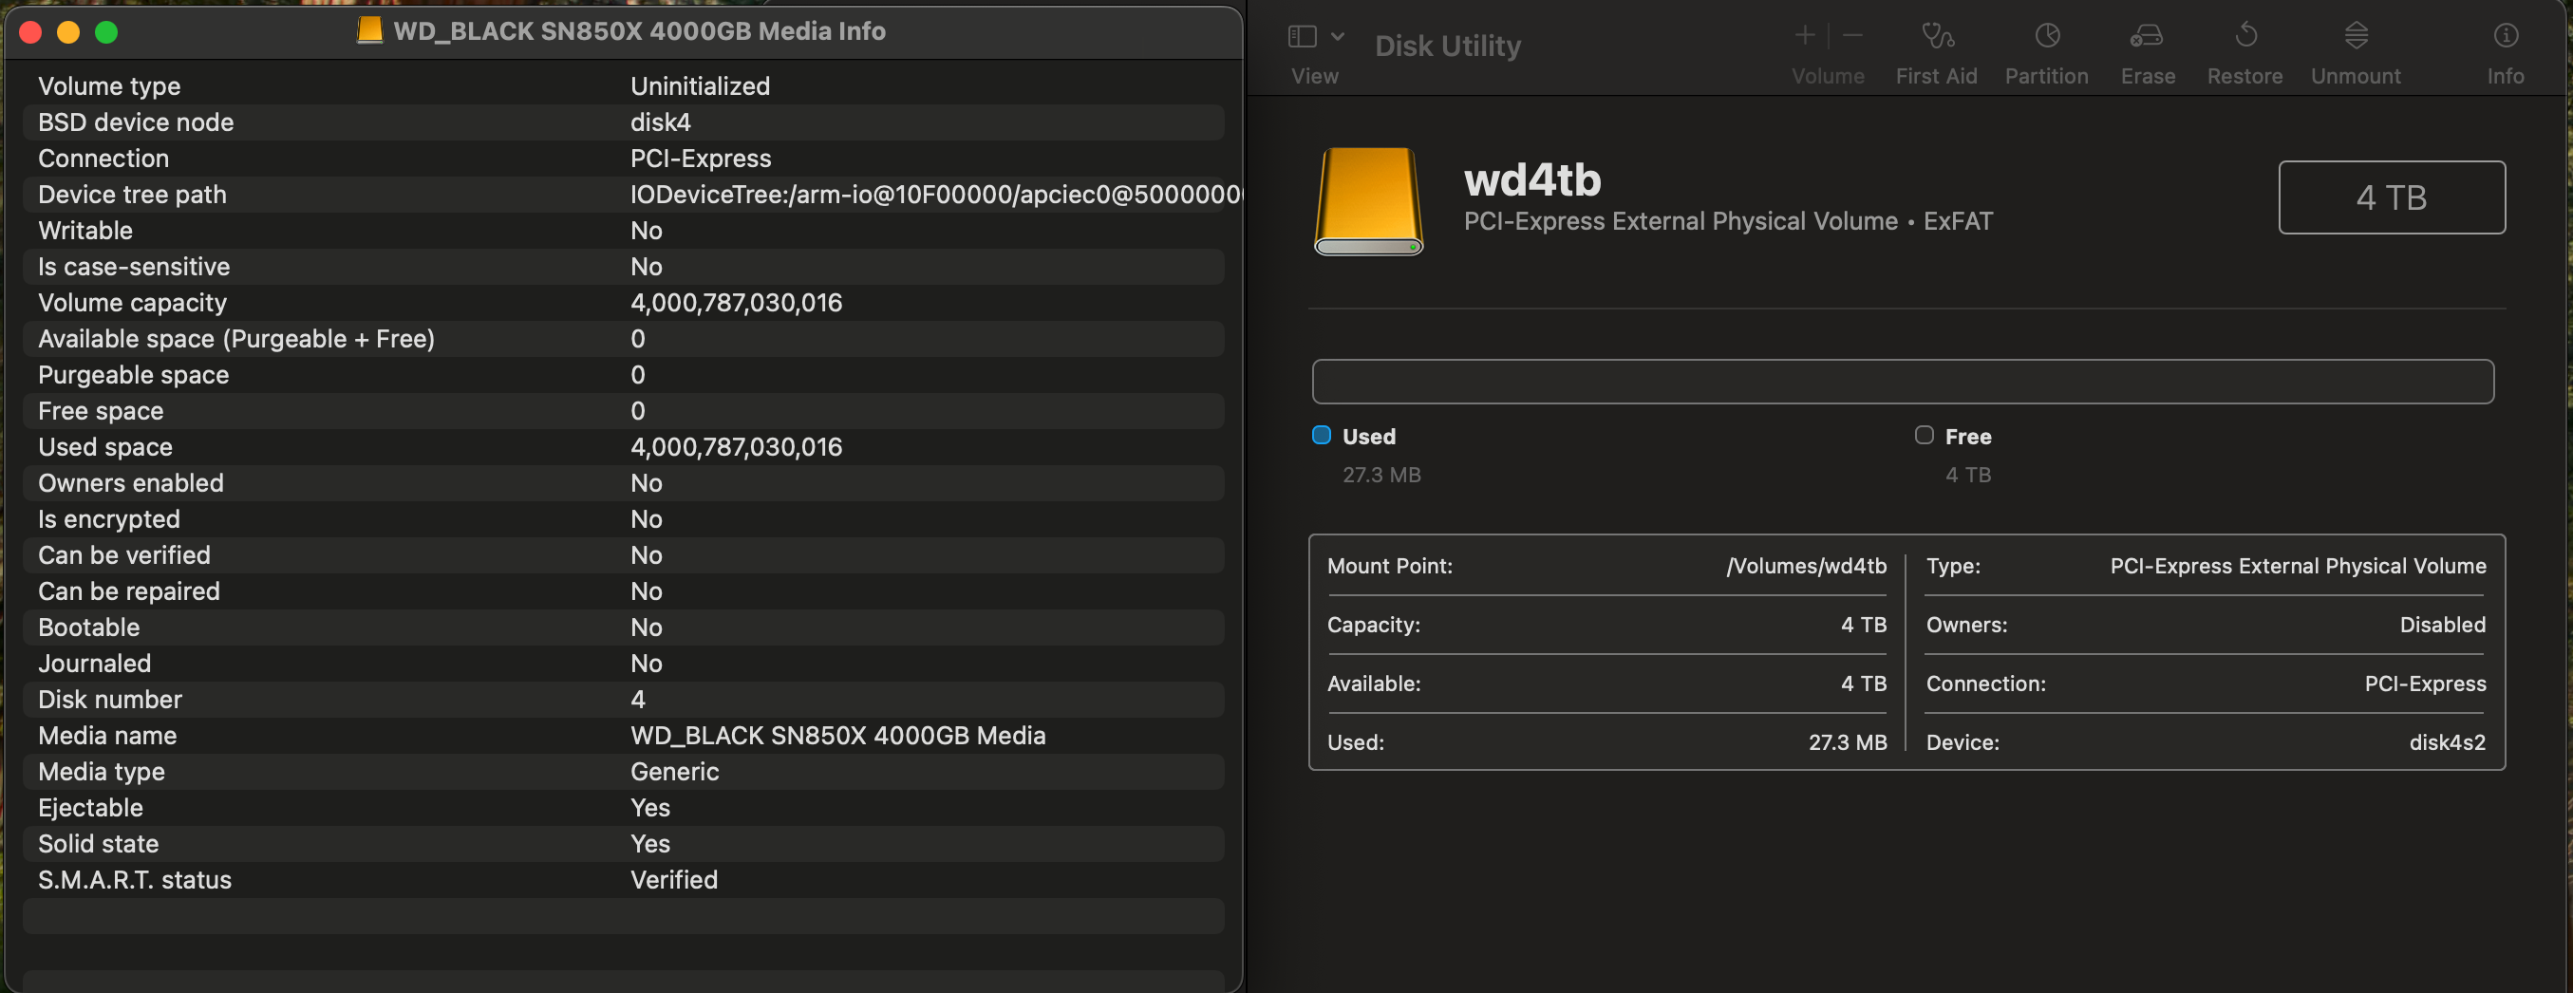The image size is (2573, 993).
Task: Minimize the Media Info window
Action: click(69, 33)
